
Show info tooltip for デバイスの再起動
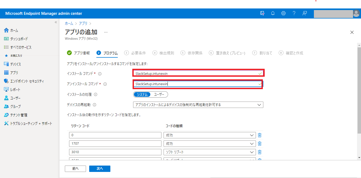(x=94, y=105)
